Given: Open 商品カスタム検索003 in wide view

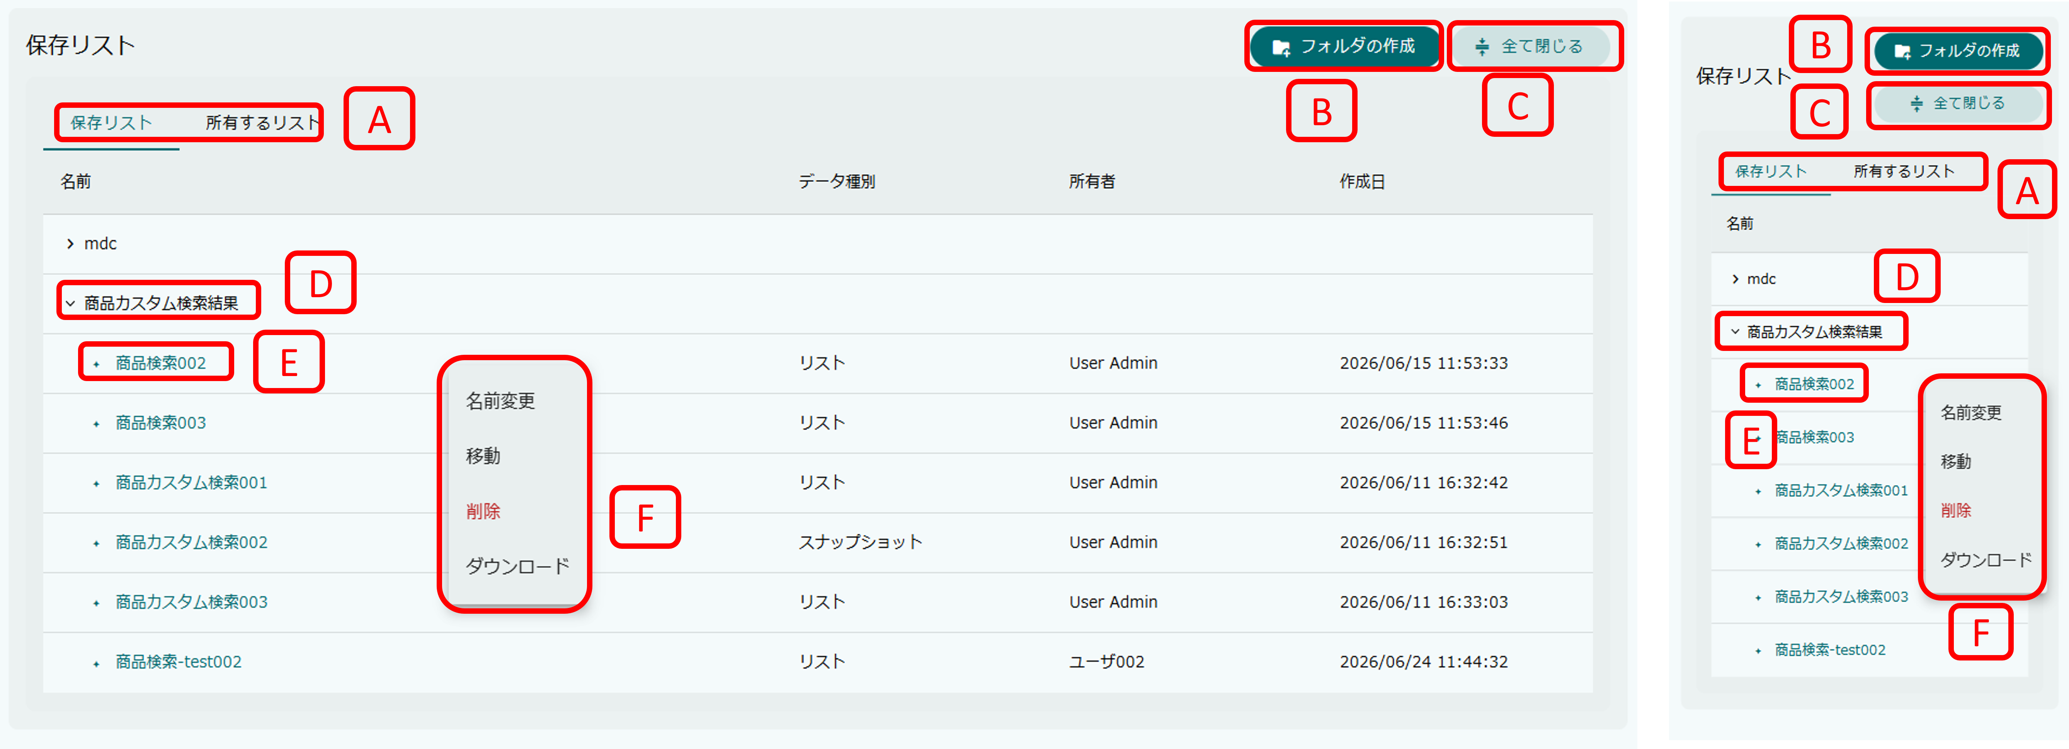Looking at the screenshot, I should click(x=191, y=602).
